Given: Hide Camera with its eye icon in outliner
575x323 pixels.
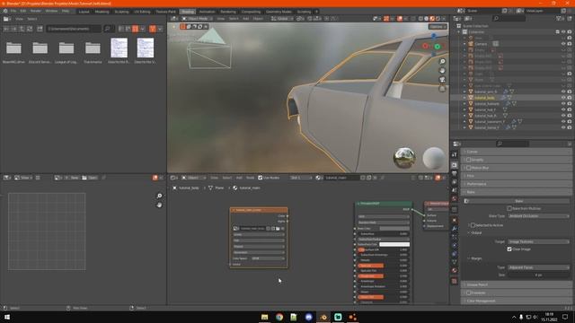Looking at the screenshot, I should tap(563, 44).
